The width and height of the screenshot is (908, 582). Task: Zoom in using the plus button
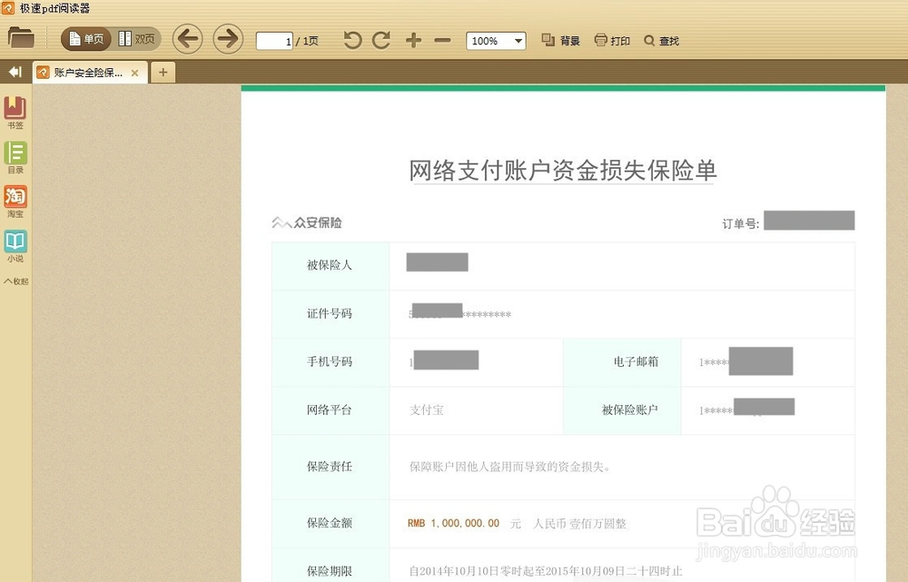coord(412,40)
